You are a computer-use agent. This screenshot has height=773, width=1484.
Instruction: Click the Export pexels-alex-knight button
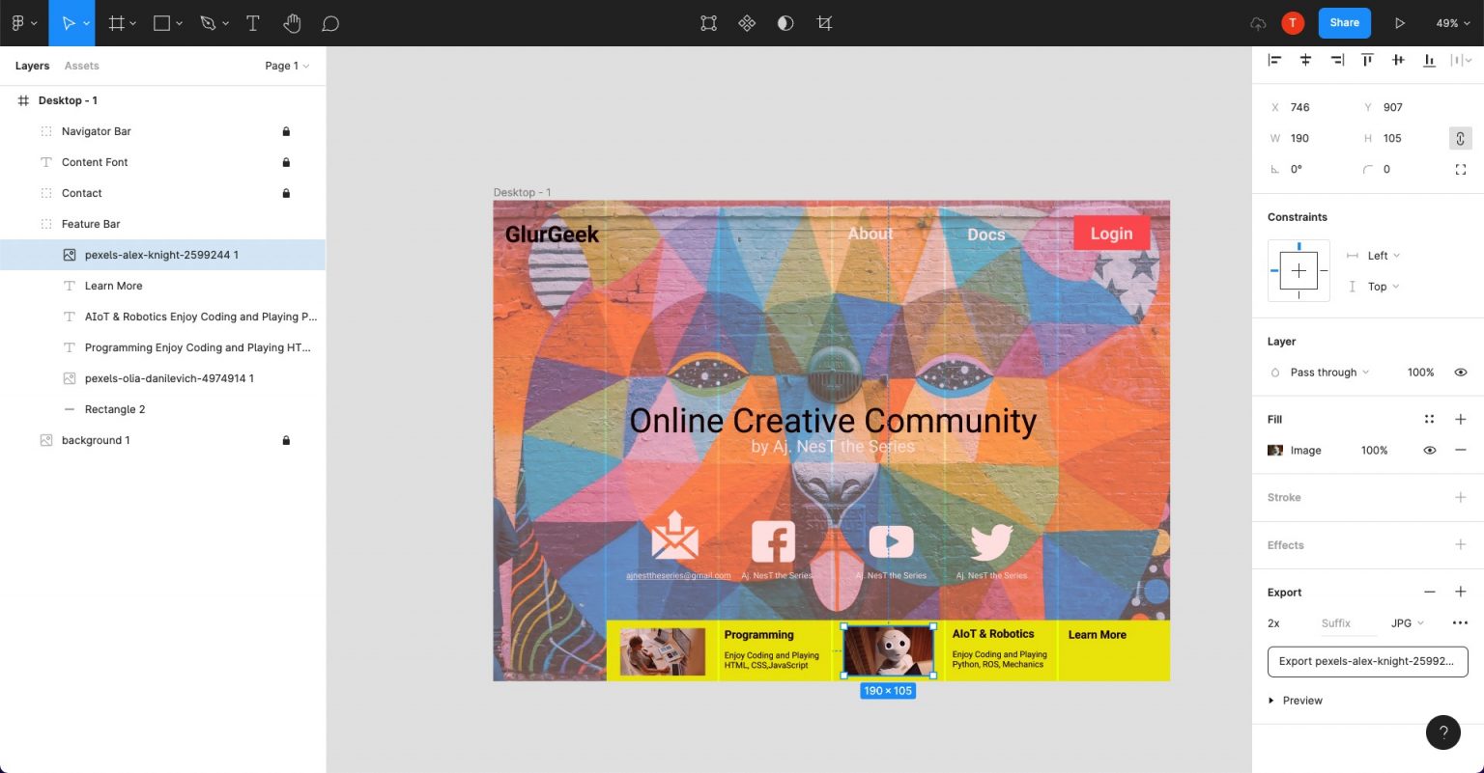pos(1367,662)
